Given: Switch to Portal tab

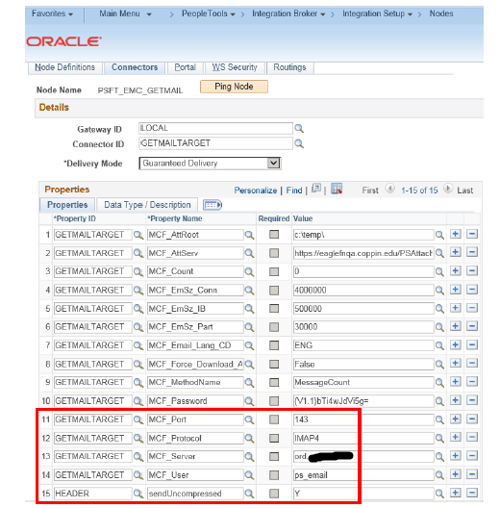Looking at the screenshot, I should (185, 67).
